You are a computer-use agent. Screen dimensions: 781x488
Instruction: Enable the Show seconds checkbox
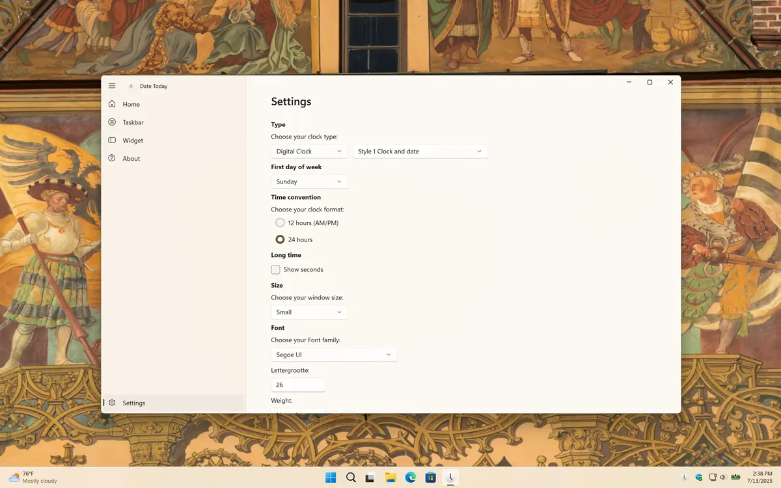[x=297, y=269]
